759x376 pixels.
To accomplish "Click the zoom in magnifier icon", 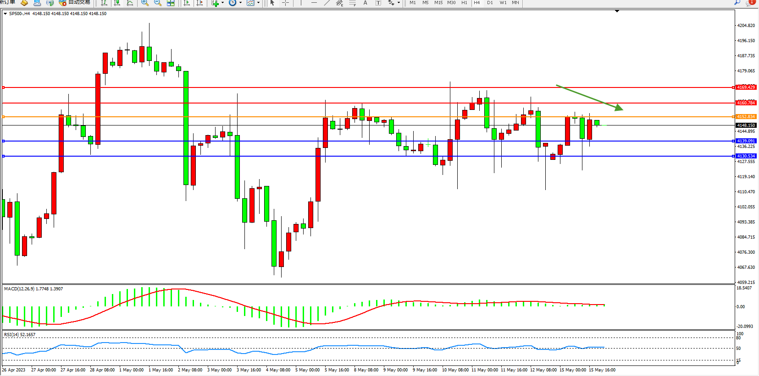I will [x=144, y=3].
